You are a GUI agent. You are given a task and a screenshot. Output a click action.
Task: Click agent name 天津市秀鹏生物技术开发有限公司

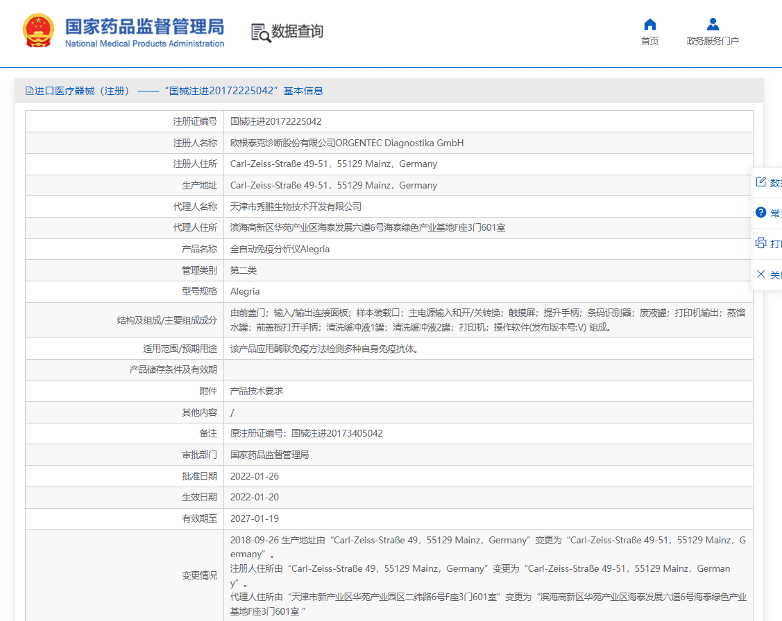coord(296,207)
